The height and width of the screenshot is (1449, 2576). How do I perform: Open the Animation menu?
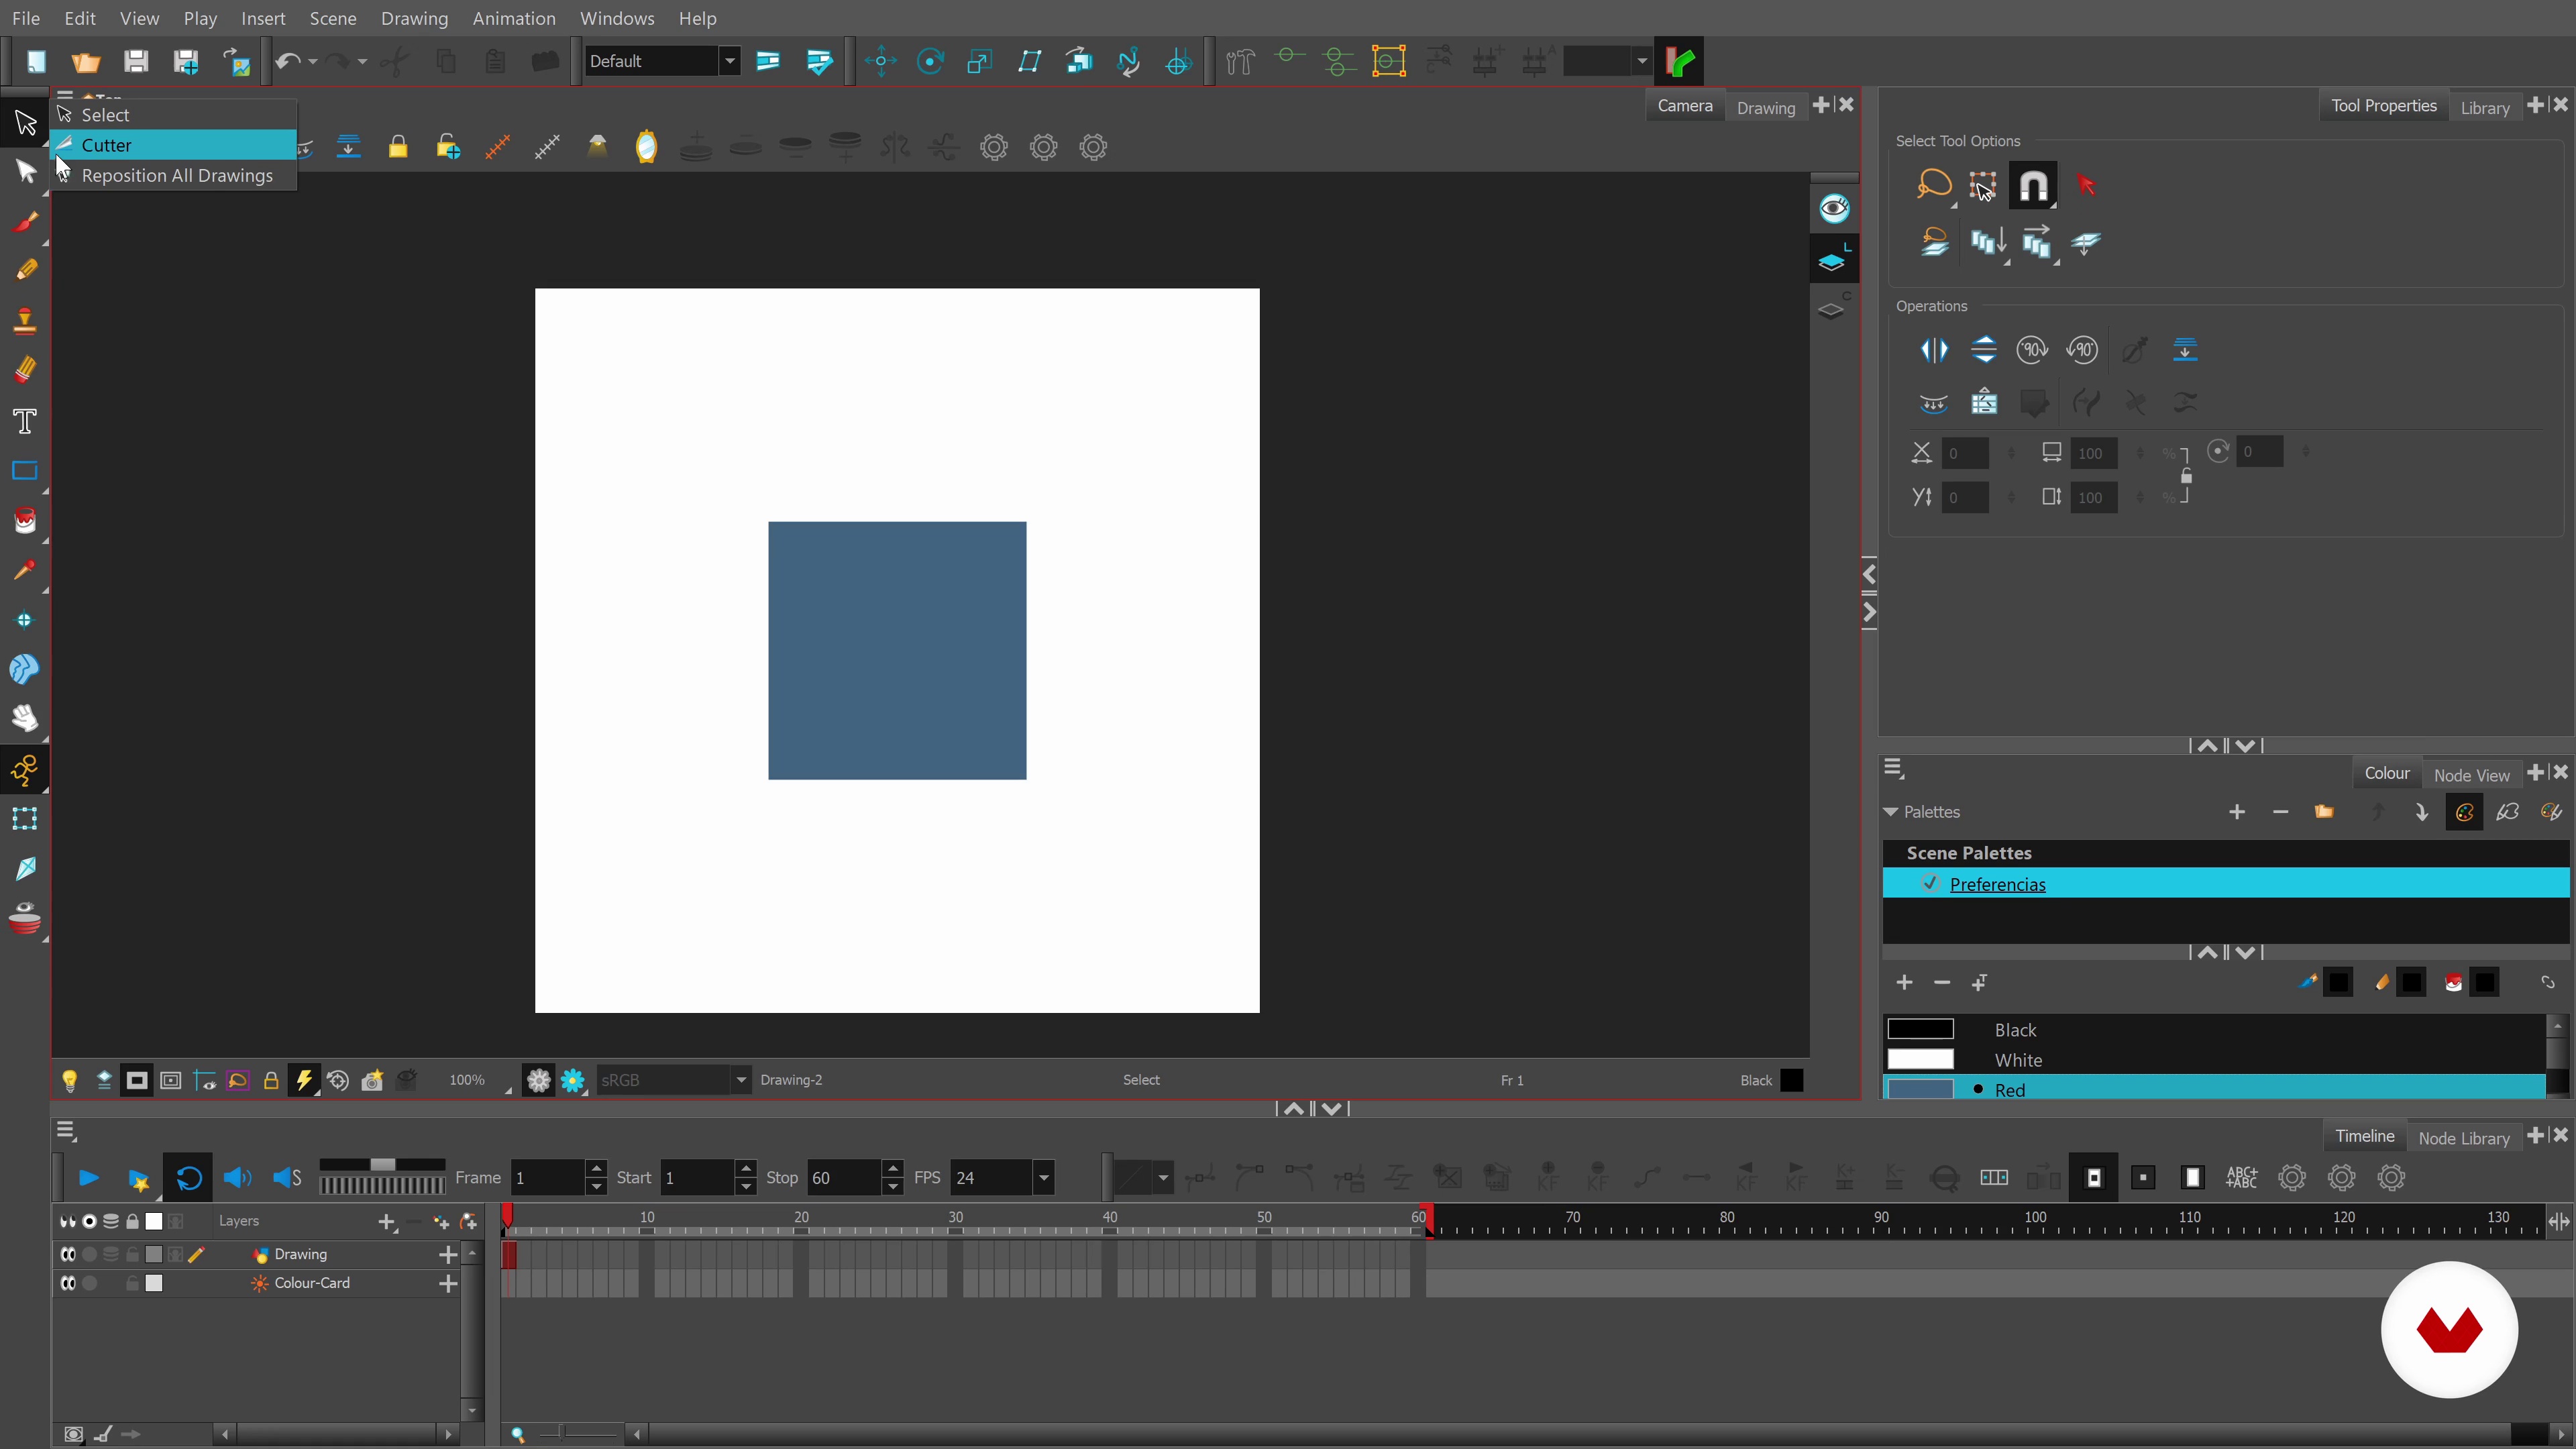(x=513, y=18)
